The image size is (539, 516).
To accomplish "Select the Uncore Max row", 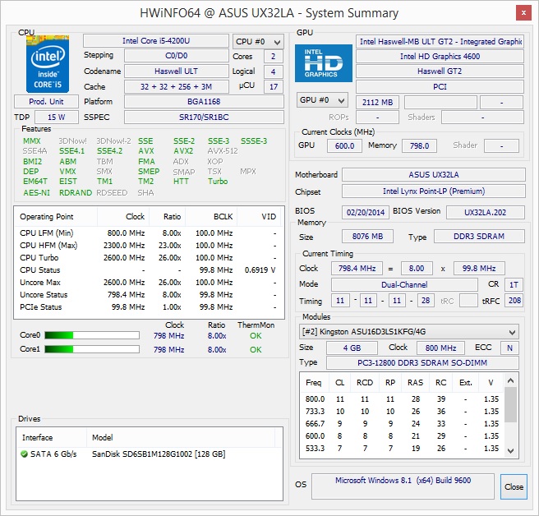I will (x=149, y=283).
